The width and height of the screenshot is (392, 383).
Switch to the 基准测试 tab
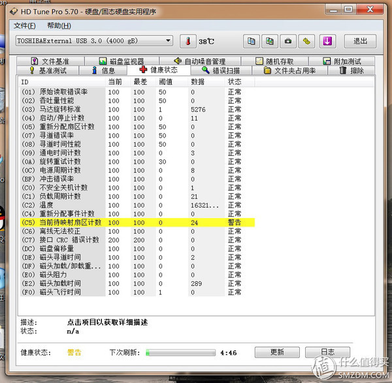pyautogui.click(x=48, y=70)
